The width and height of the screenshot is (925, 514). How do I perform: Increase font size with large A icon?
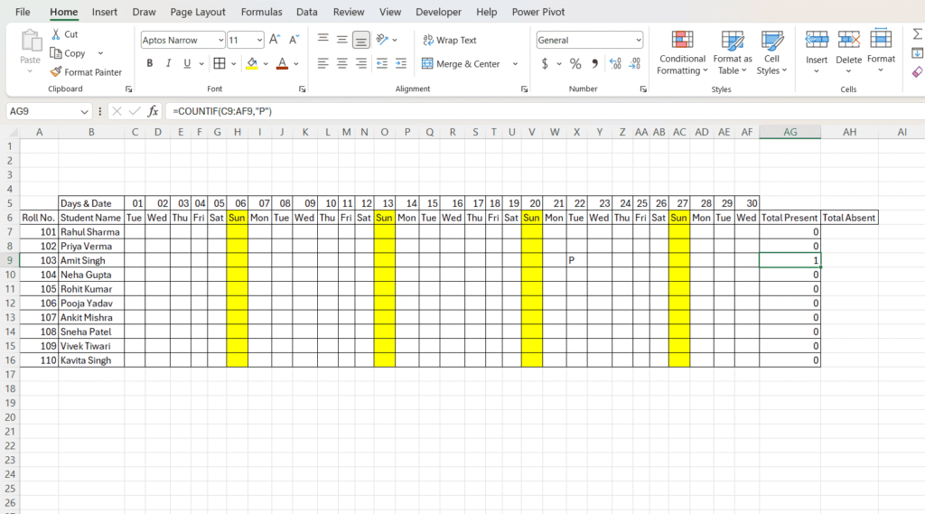coord(275,40)
